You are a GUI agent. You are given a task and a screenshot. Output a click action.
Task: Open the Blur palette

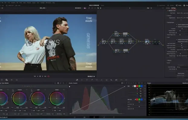(x=112, y=80)
